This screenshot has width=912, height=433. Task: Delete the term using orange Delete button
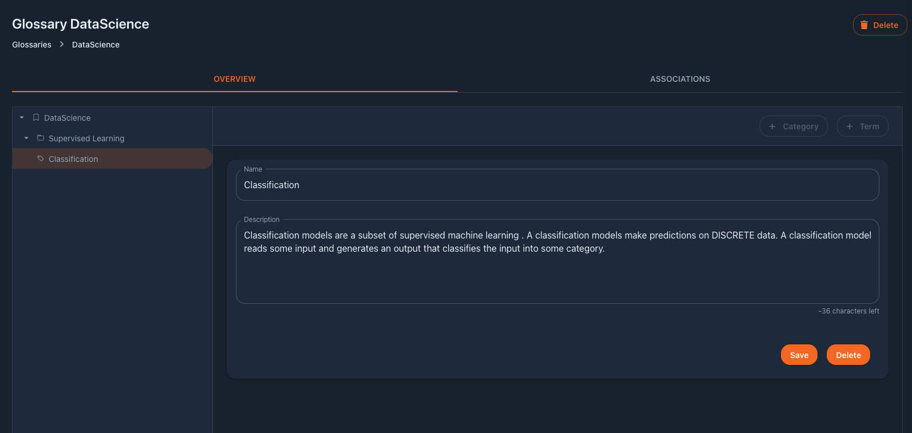[x=848, y=355]
